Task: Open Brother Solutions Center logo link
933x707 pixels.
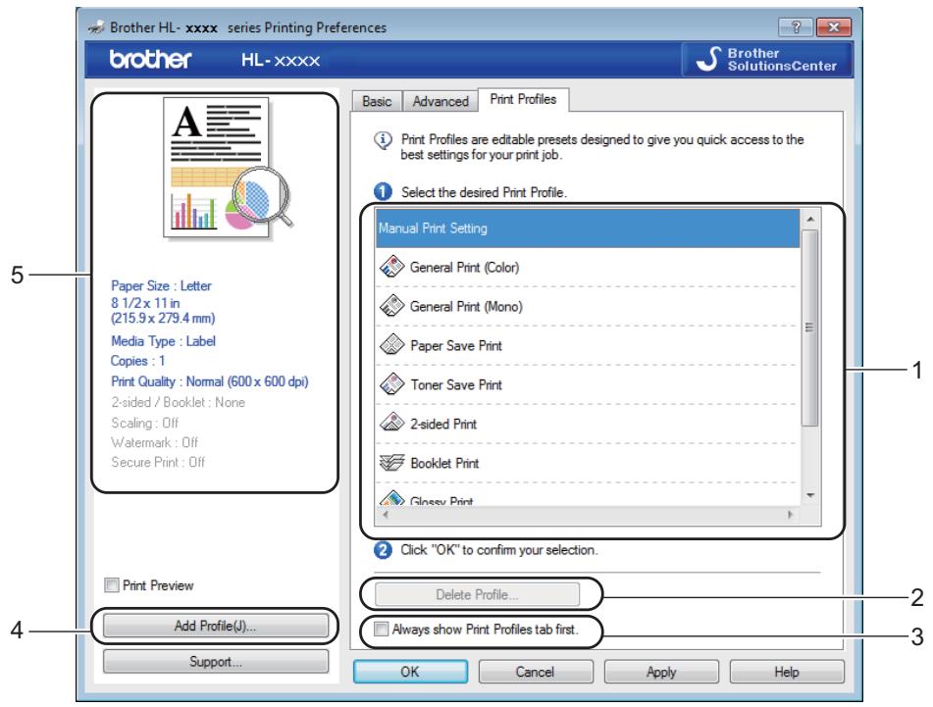Action: [x=767, y=60]
